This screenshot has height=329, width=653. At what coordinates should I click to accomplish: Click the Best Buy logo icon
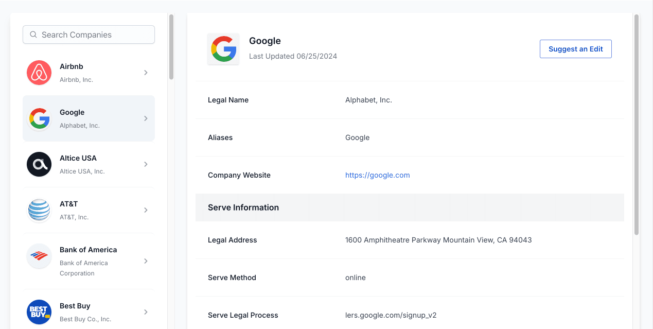(39, 312)
